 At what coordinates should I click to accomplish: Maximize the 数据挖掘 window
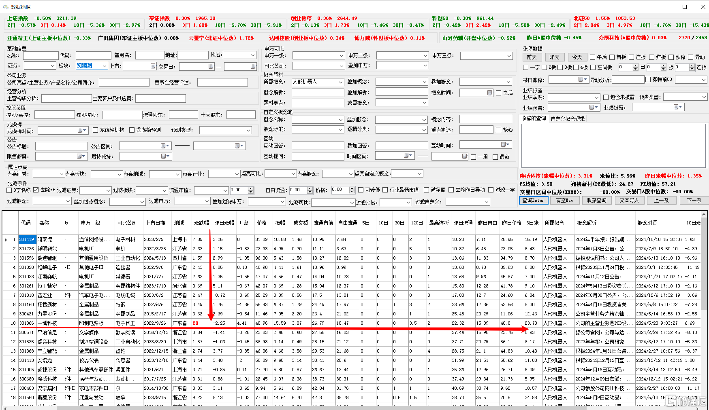tap(685, 7)
